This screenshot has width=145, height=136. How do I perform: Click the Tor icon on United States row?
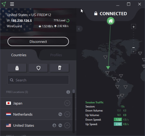[54, 125]
